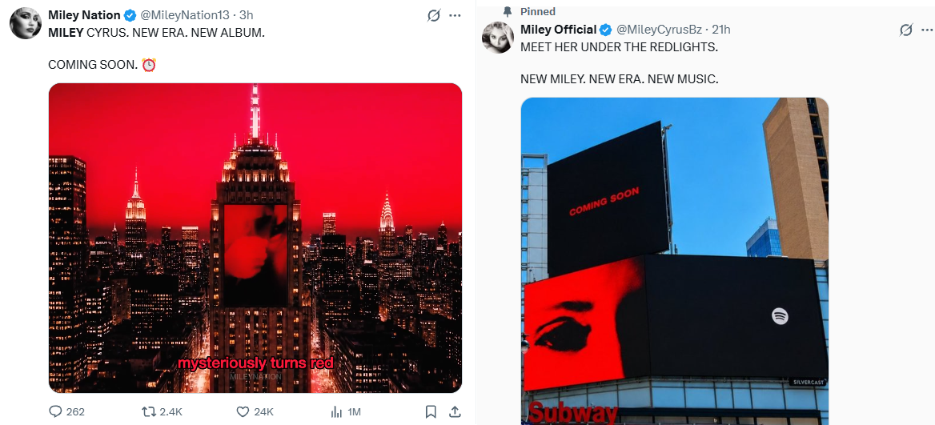Open the 3h timestamp link
This screenshot has width=935, height=425.
point(247,15)
